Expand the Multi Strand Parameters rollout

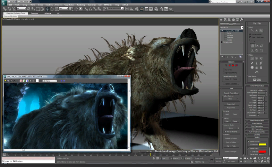tap(257, 132)
